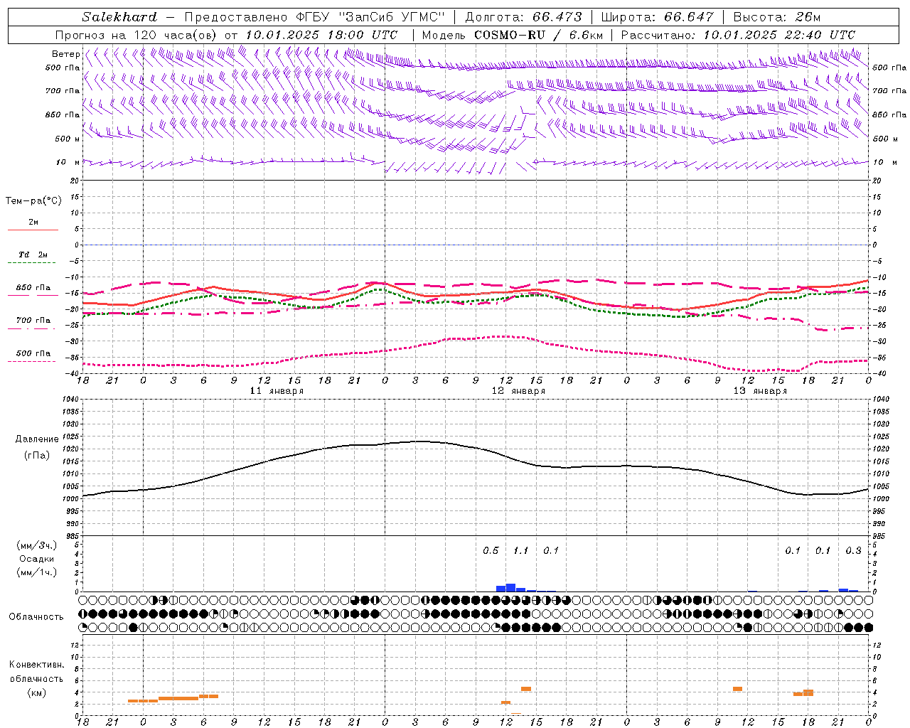This screenshot has height=728, width=910.
Task: Click the Ветер panel label
Action: (x=65, y=54)
